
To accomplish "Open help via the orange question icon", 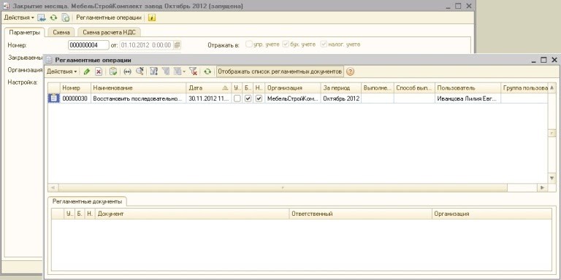I will pyautogui.click(x=351, y=71).
